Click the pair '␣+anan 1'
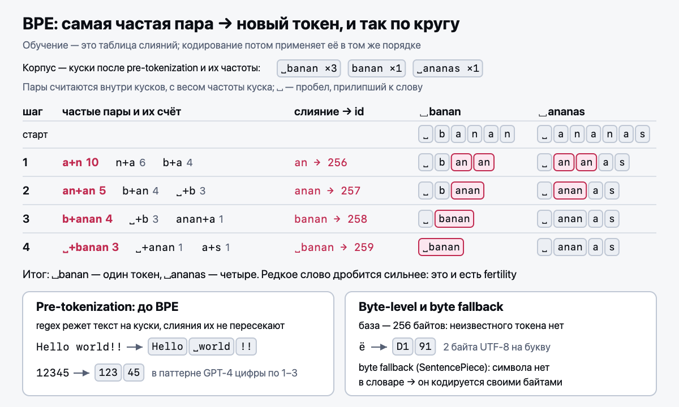Viewport: 679px width, 407px height. pos(159,247)
